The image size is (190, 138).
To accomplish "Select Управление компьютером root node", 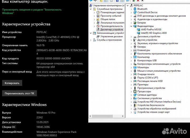I will (x=109, y=6).
